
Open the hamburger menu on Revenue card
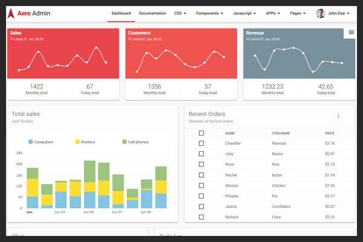click(x=351, y=32)
